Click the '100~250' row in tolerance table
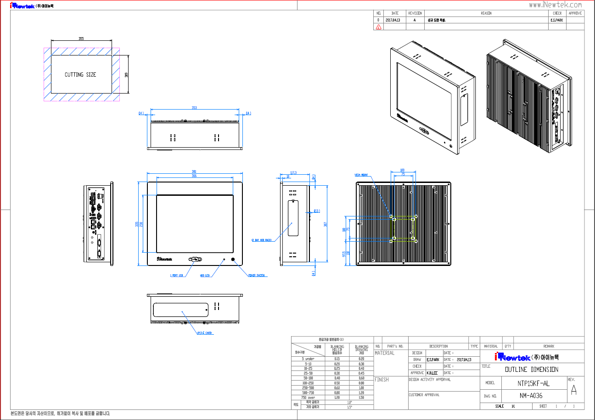This screenshot has width=595, height=420. 333,382
